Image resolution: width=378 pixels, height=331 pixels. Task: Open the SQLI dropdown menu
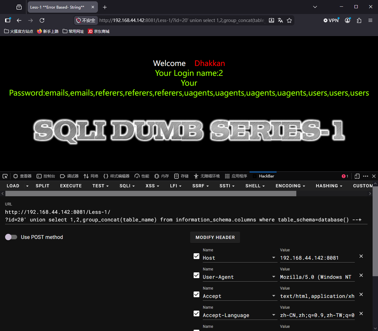[127, 186]
